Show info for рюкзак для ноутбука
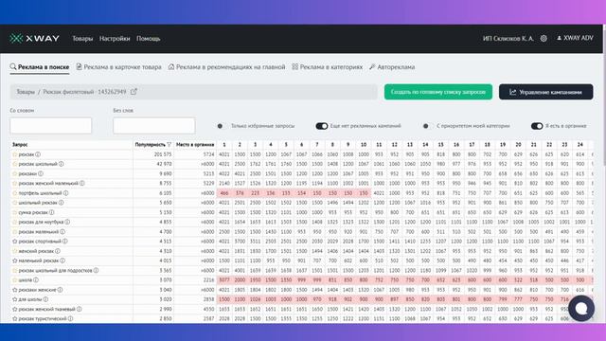606x341 pixels. click(x=67, y=222)
